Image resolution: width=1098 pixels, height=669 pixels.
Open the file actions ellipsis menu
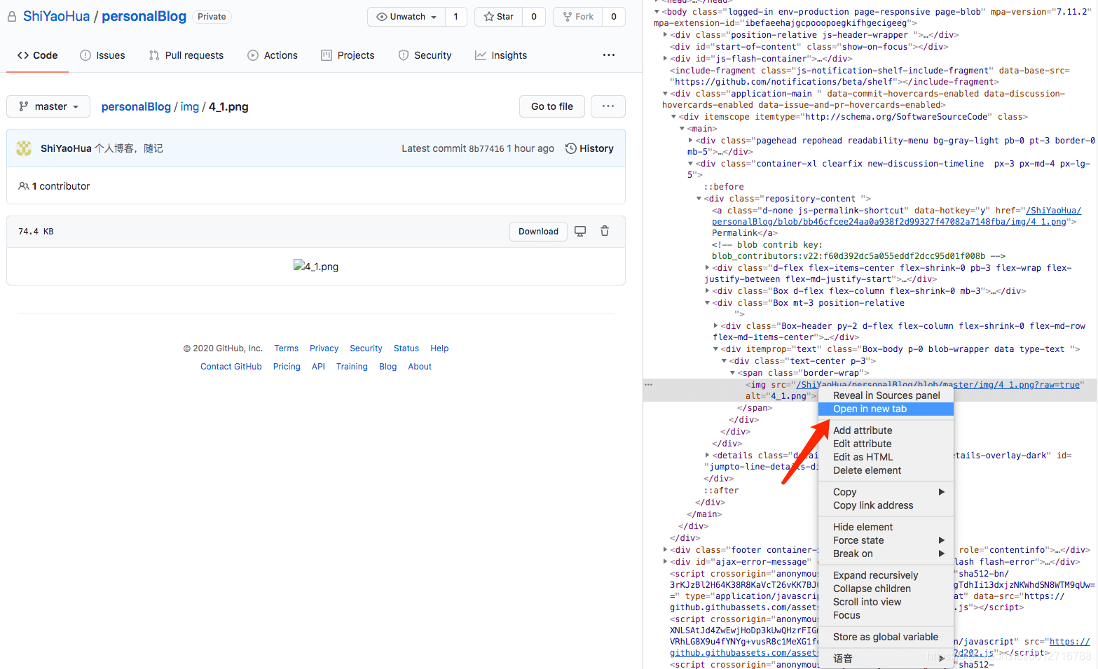click(x=608, y=106)
